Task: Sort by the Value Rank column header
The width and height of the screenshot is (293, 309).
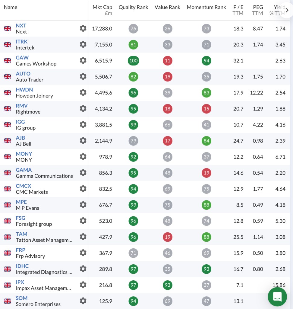Action: click(167, 7)
